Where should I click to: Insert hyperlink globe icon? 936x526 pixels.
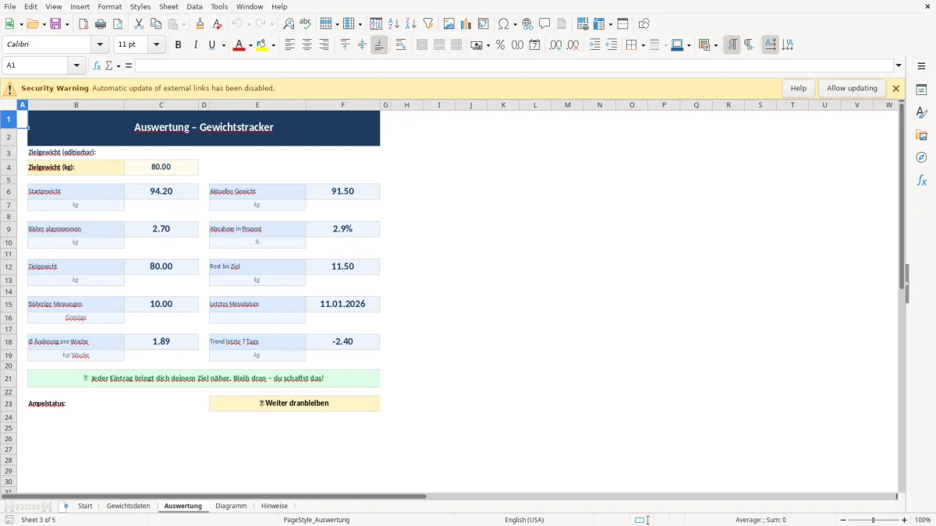pyautogui.click(x=527, y=24)
